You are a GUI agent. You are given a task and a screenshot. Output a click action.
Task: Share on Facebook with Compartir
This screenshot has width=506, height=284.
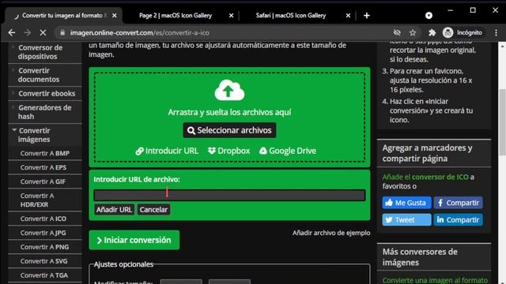(459, 203)
